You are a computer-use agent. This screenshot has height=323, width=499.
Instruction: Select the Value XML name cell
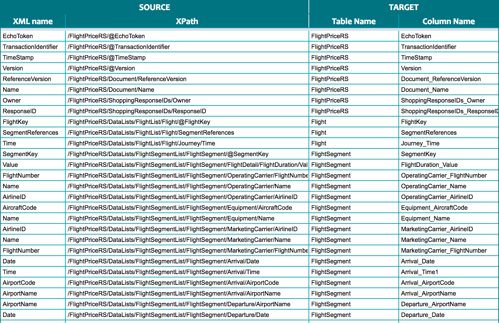33,165
